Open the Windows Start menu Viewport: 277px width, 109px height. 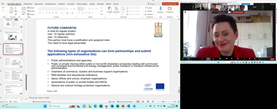pos(45,106)
